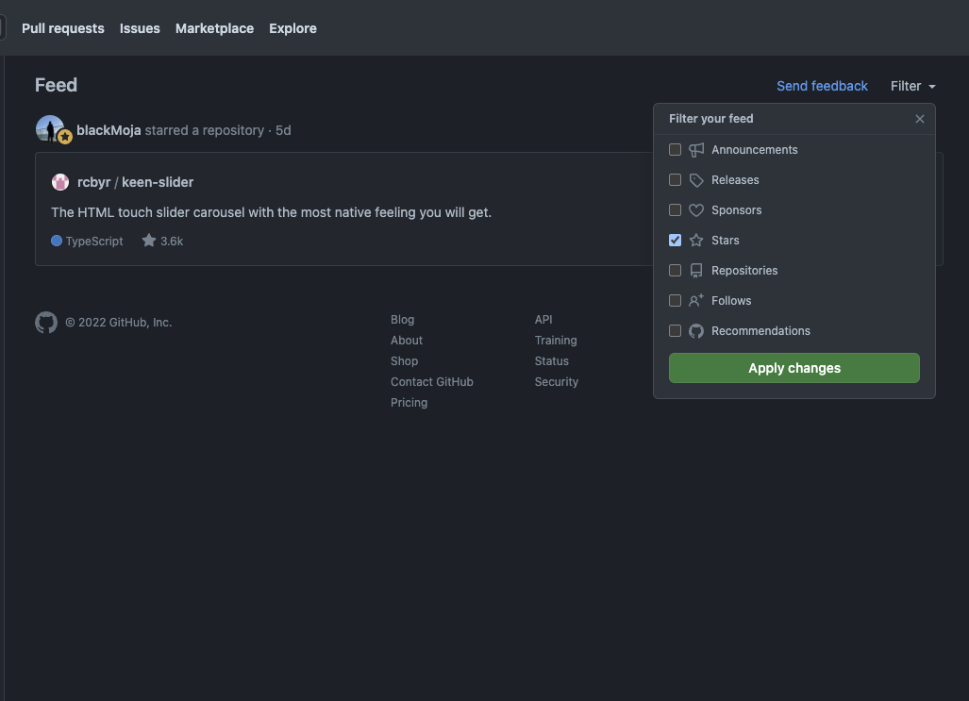Click the Announcements megaphone icon

coord(696,150)
